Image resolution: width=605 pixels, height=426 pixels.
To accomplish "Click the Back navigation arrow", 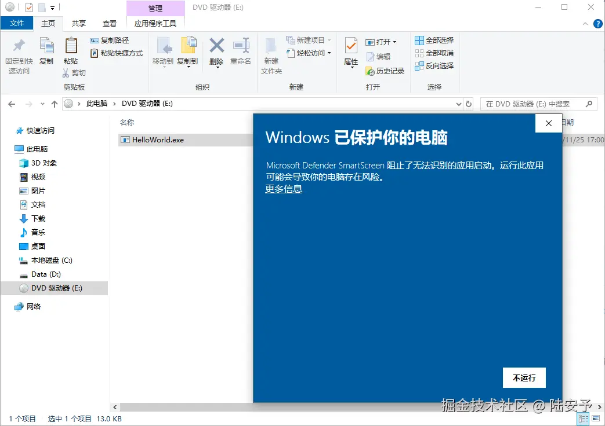I will [12, 104].
